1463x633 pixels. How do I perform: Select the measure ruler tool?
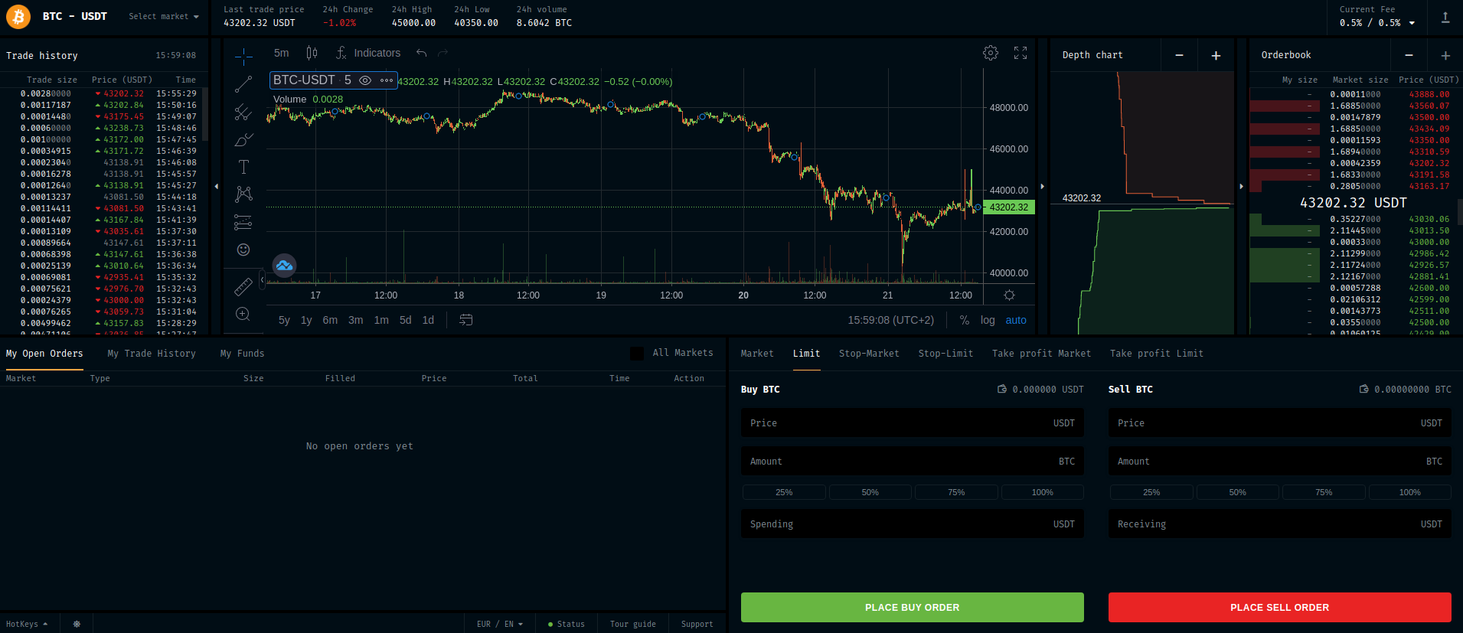[x=243, y=287]
